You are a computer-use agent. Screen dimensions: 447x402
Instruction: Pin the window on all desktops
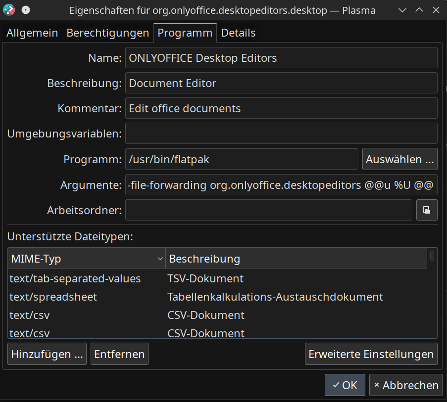click(26, 10)
